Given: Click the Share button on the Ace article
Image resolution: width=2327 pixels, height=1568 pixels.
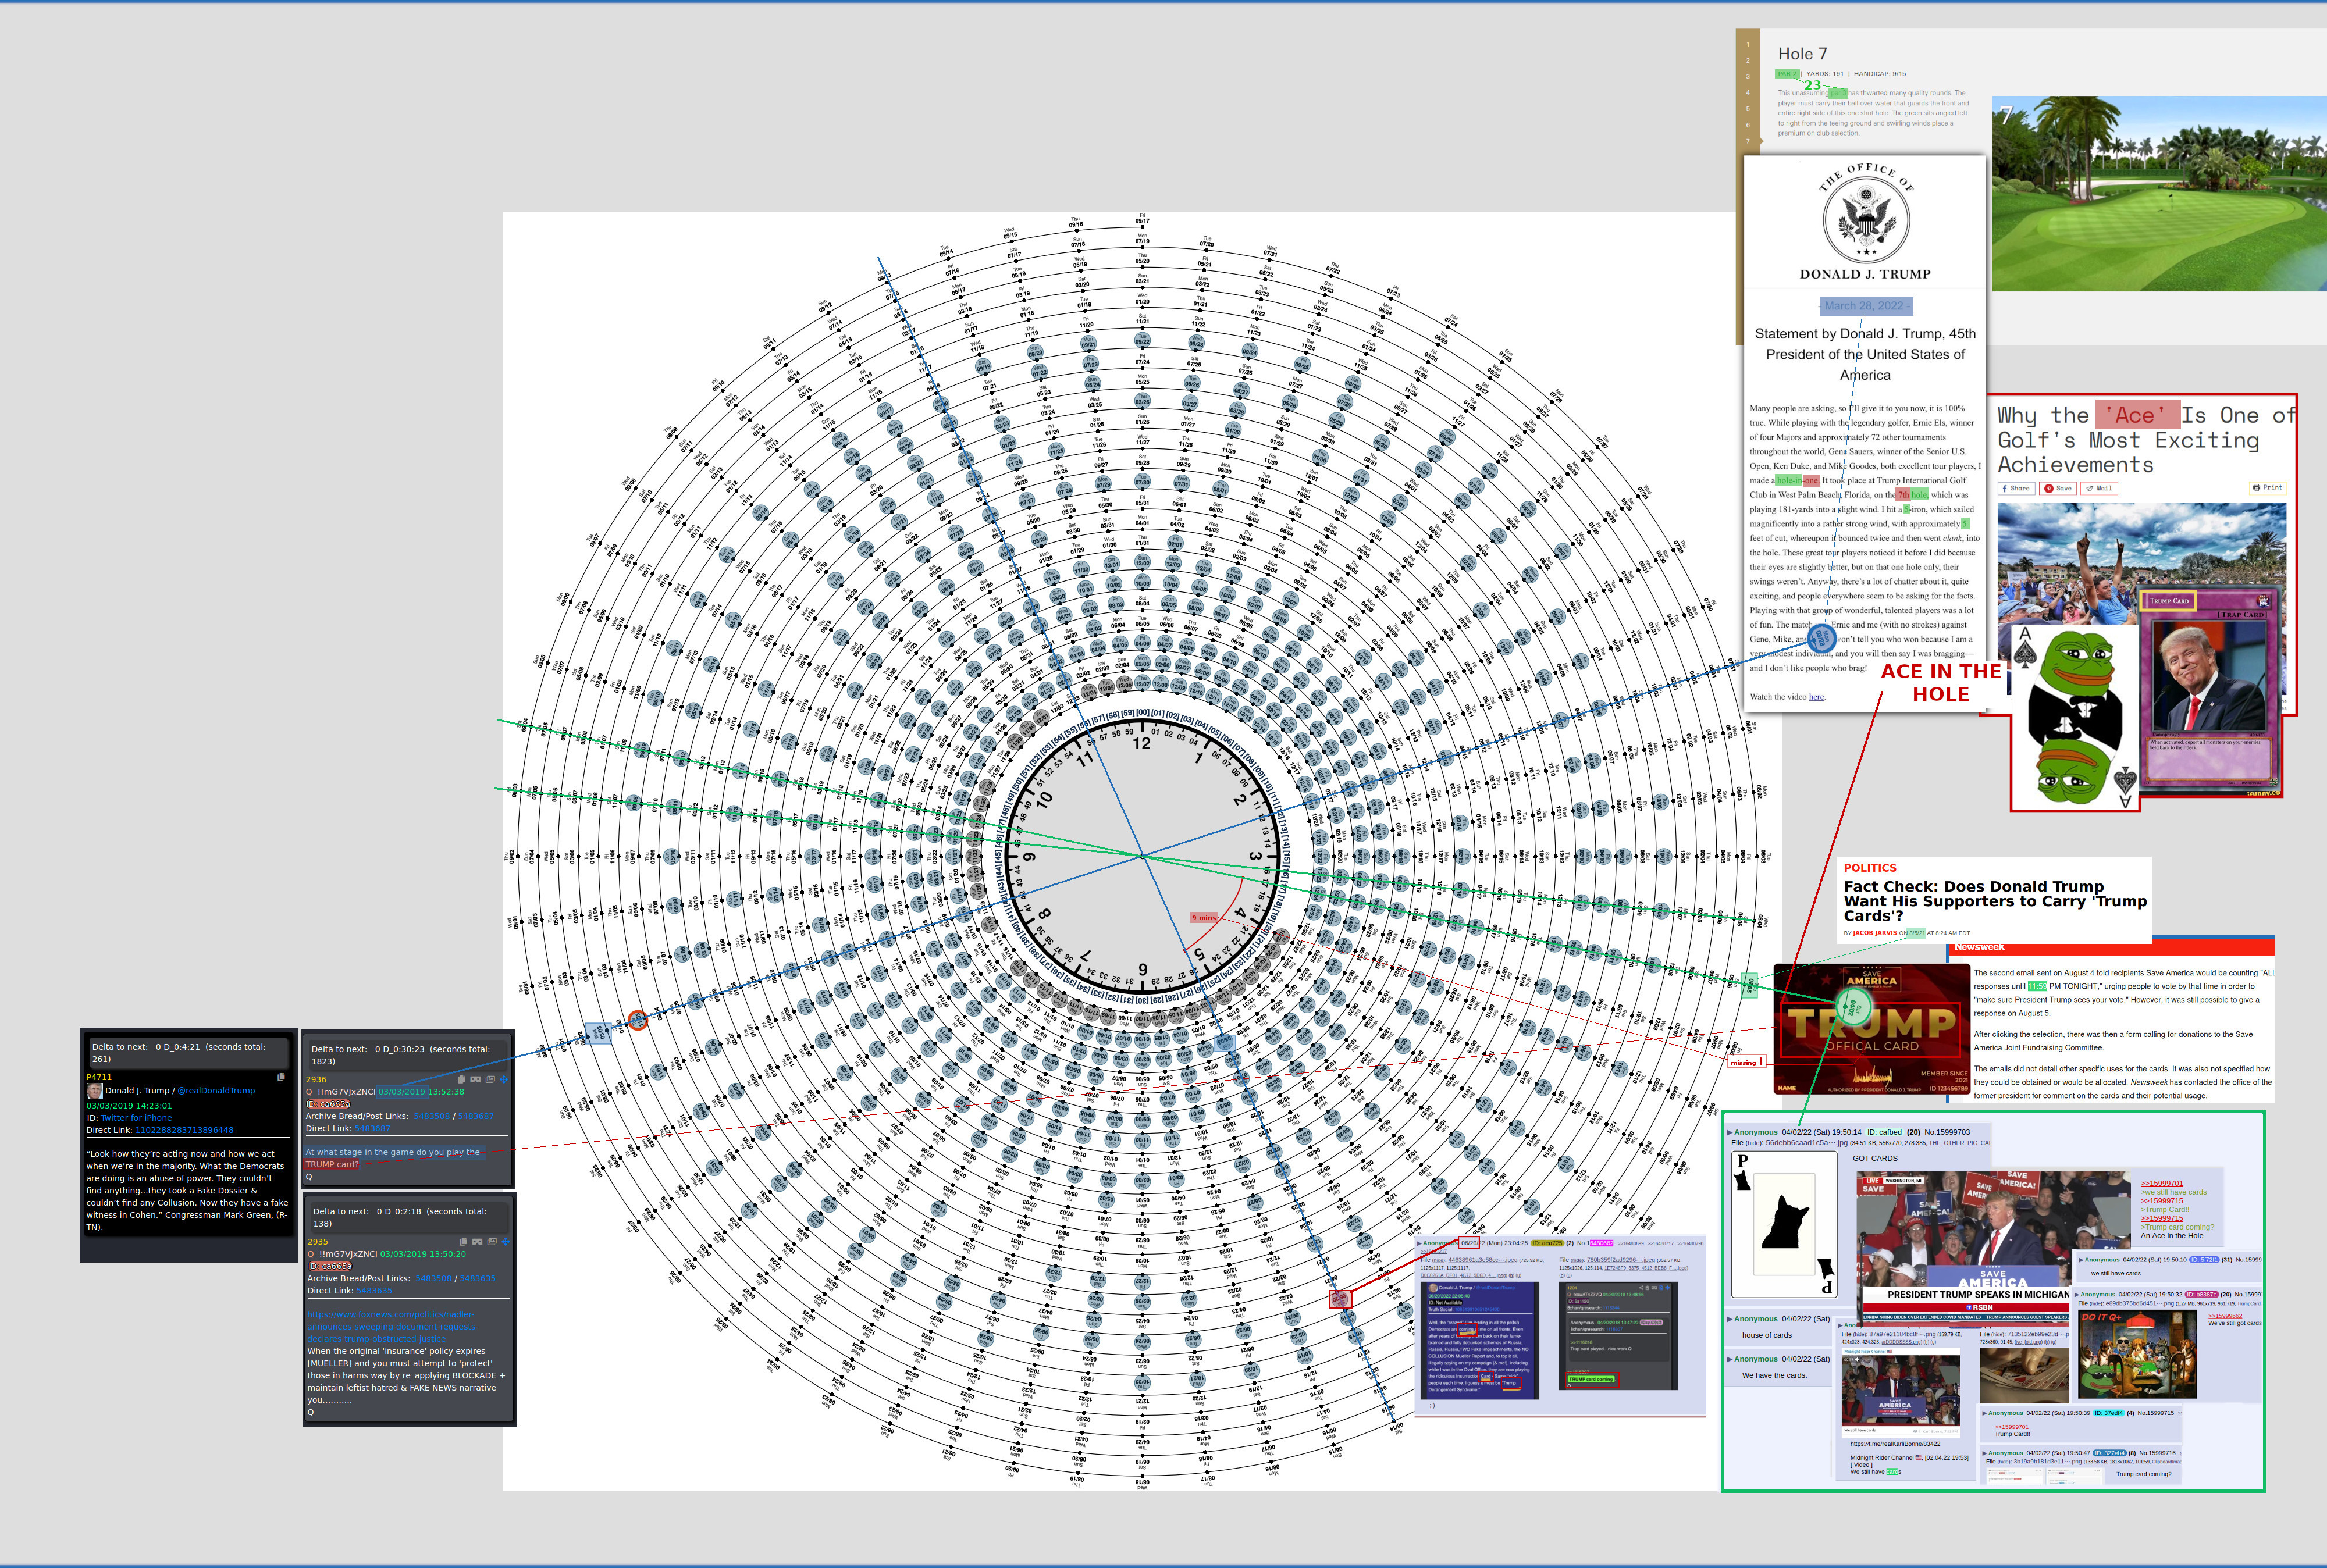Looking at the screenshot, I should [x=2016, y=488].
